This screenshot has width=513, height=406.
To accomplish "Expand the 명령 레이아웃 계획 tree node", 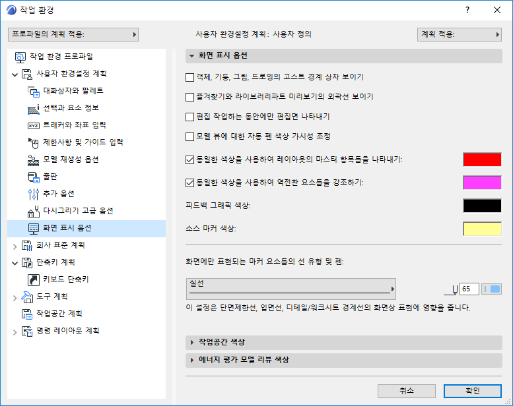I will click(15, 332).
